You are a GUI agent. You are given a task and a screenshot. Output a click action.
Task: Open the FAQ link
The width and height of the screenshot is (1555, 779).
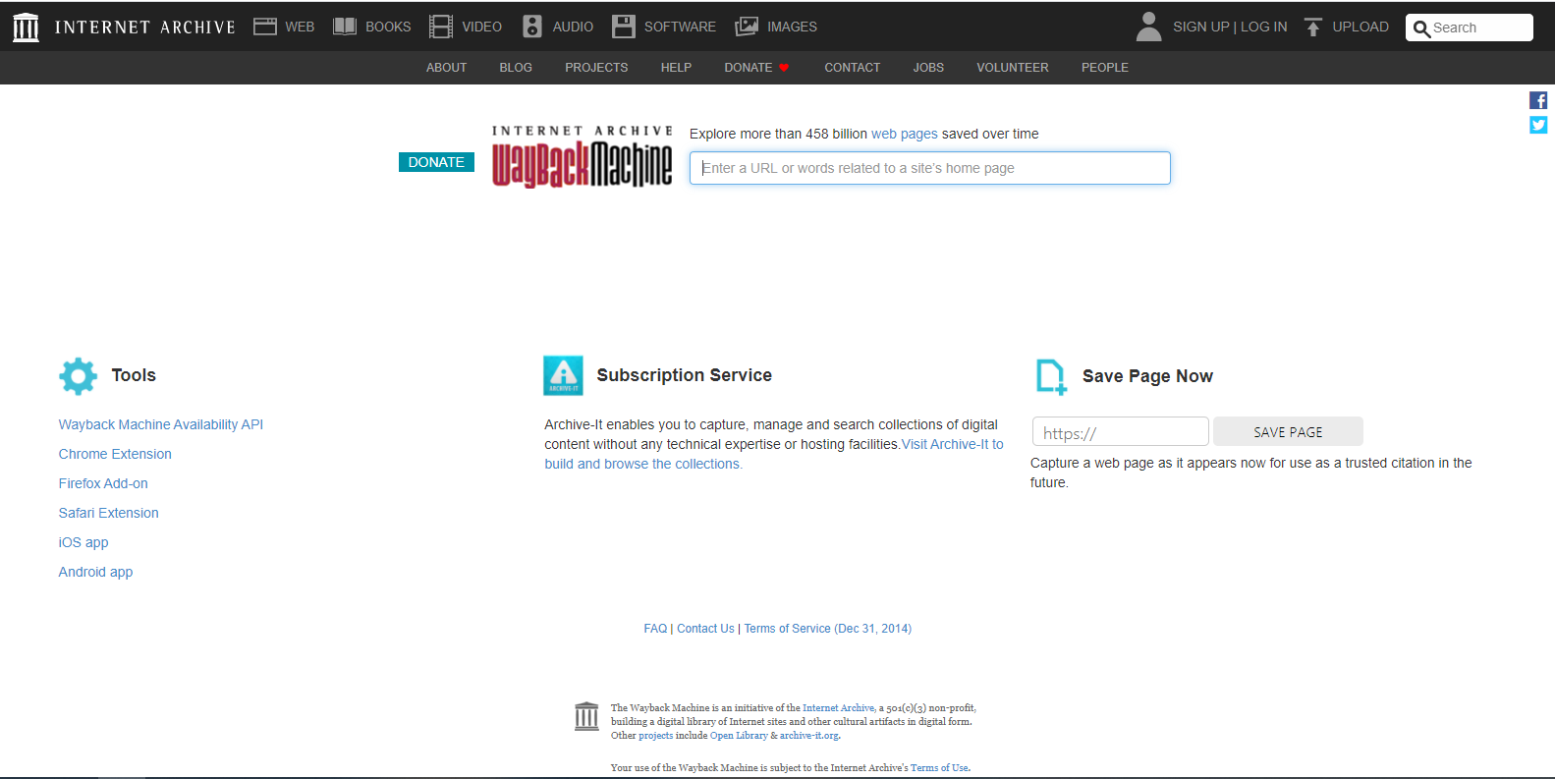pos(655,629)
